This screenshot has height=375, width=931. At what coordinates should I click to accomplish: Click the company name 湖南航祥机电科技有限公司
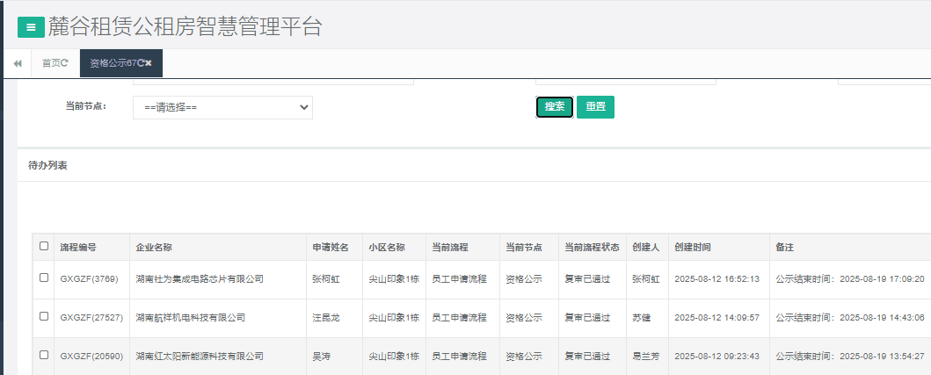point(191,317)
